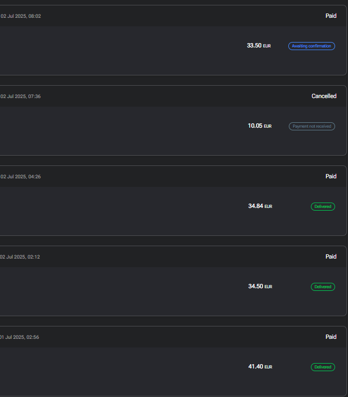The width and height of the screenshot is (348, 397).
Task: Click the 33.50 EUR order amount
Action: tap(258, 46)
